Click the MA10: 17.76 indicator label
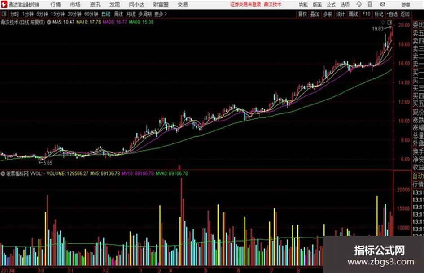Image resolution: width=424 pixels, height=273 pixels. (x=89, y=22)
